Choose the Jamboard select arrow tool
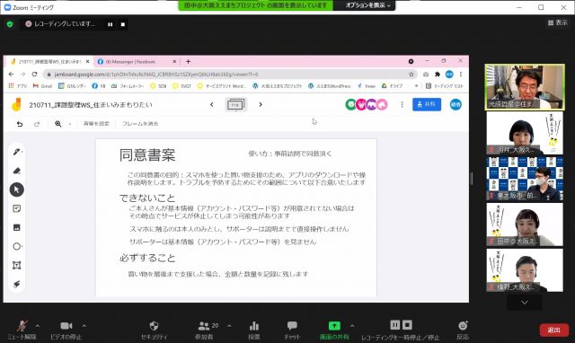Screen dimensions: 575x343 tap(16, 189)
